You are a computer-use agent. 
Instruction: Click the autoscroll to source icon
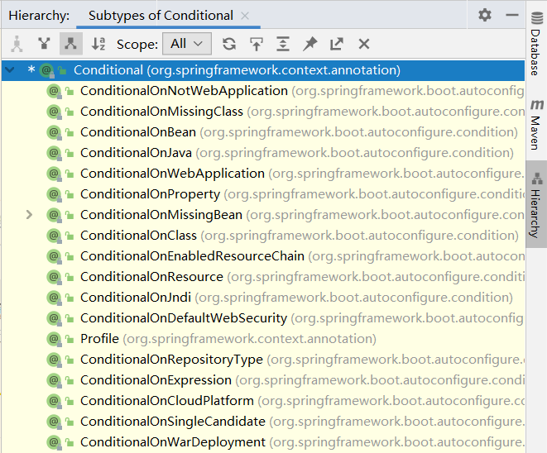coord(257,44)
